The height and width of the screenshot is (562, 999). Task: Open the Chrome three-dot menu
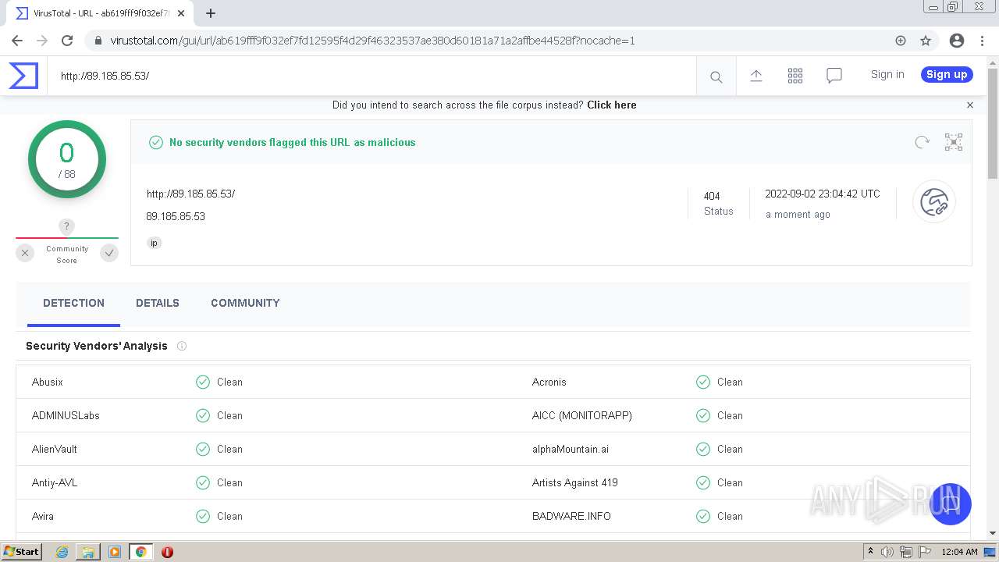tap(982, 41)
